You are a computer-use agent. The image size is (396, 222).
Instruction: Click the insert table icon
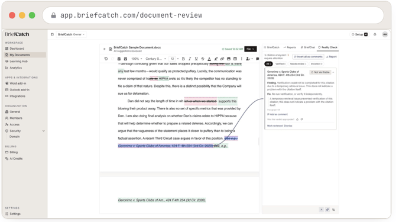click(235, 59)
